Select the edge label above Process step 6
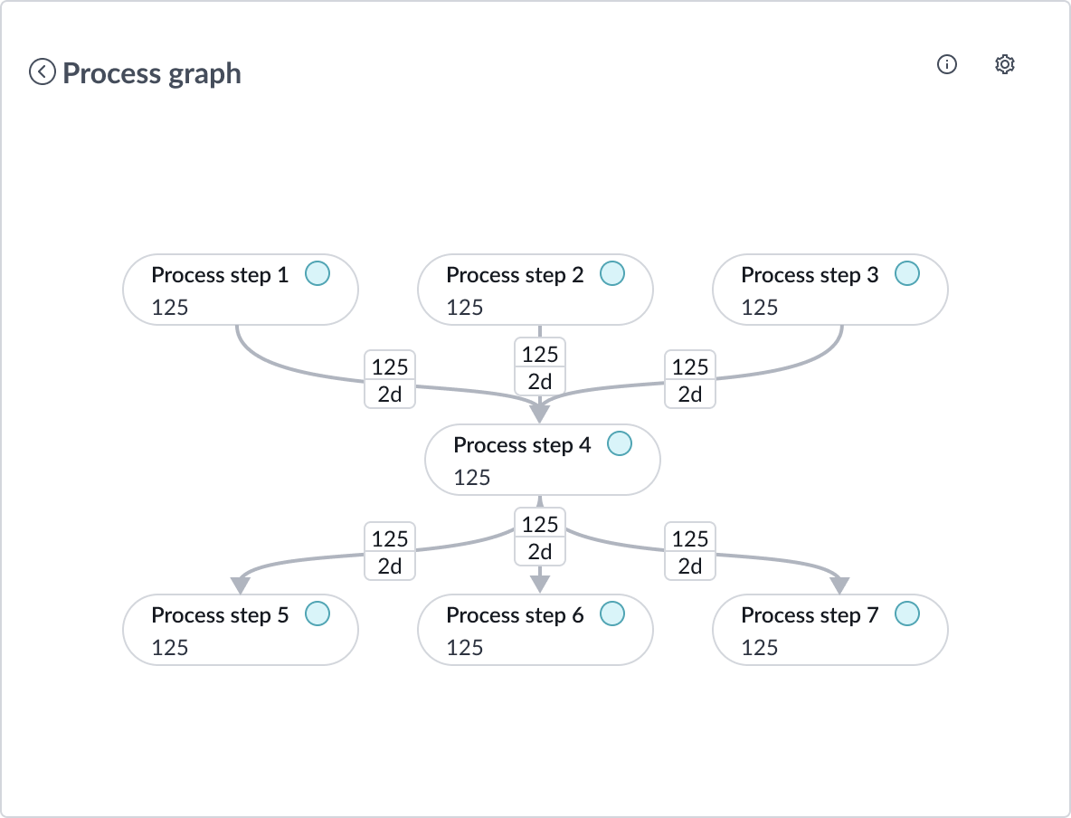Viewport: 1071px width, 818px height. (x=539, y=537)
